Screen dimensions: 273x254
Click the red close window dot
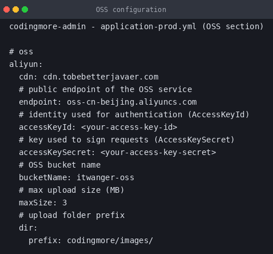[x=7, y=9]
